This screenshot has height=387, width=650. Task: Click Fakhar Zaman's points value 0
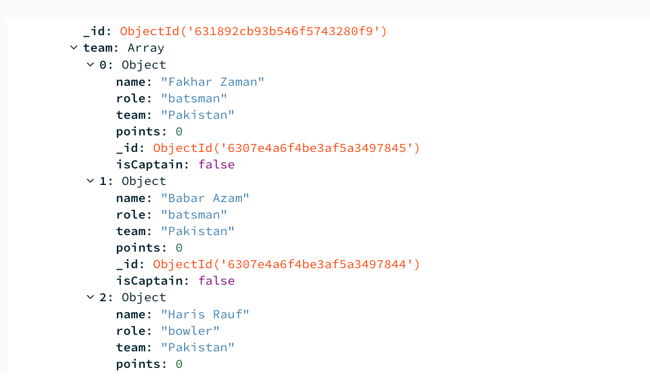179,132
